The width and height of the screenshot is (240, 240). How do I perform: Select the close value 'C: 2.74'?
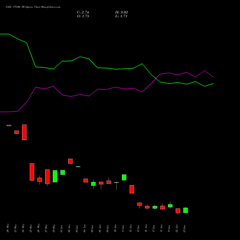pyautogui.click(x=83, y=12)
